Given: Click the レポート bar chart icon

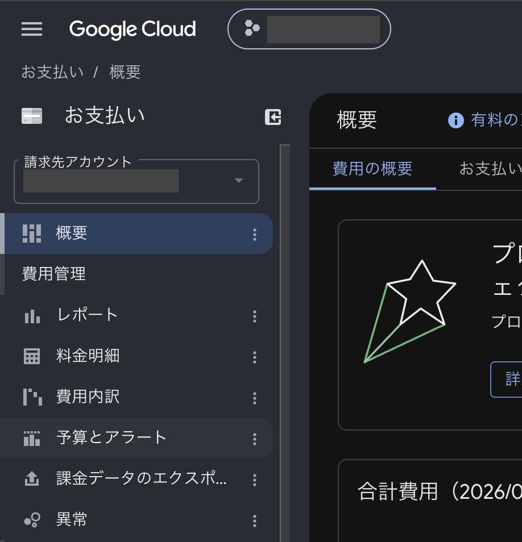Looking at the screenshot, I should 32,316.
